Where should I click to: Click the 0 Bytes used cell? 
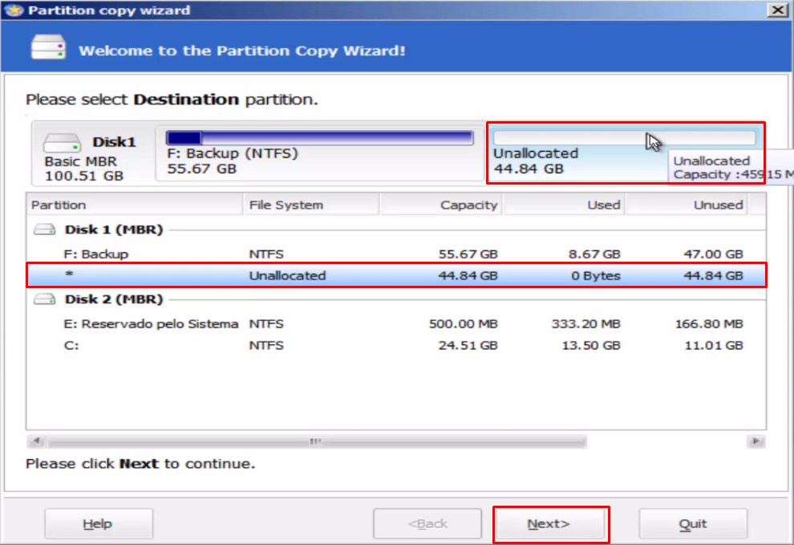coord(595,276)
